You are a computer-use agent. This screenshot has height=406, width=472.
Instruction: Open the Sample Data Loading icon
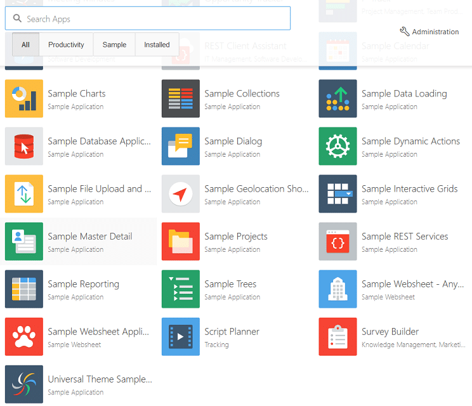338,98
